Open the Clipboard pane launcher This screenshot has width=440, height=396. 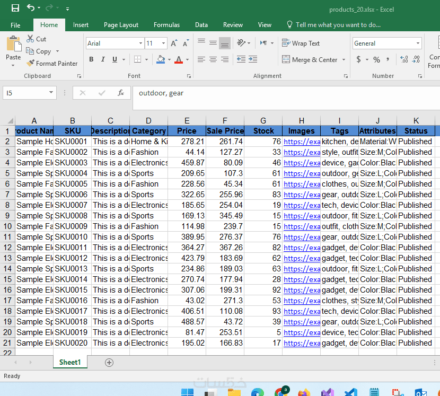click(x=79, y=76)
